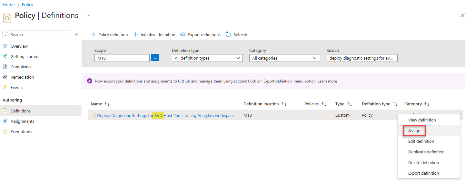Screen dimensions: 465x184
Task: Click the Getting started flag icon
Action: click(x=5, y=56)
